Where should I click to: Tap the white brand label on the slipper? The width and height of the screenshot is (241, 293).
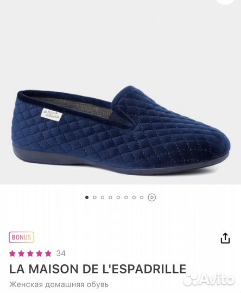tap(52, 113)
